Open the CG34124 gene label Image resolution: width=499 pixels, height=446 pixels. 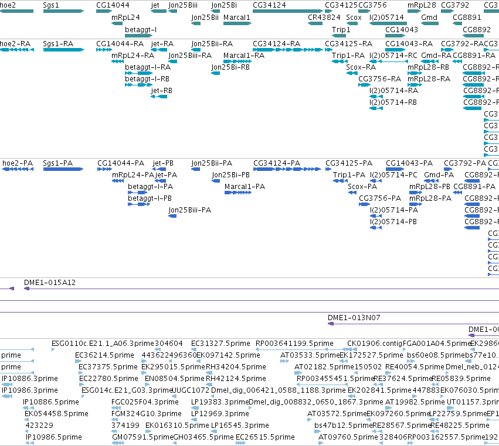point(269,5)
